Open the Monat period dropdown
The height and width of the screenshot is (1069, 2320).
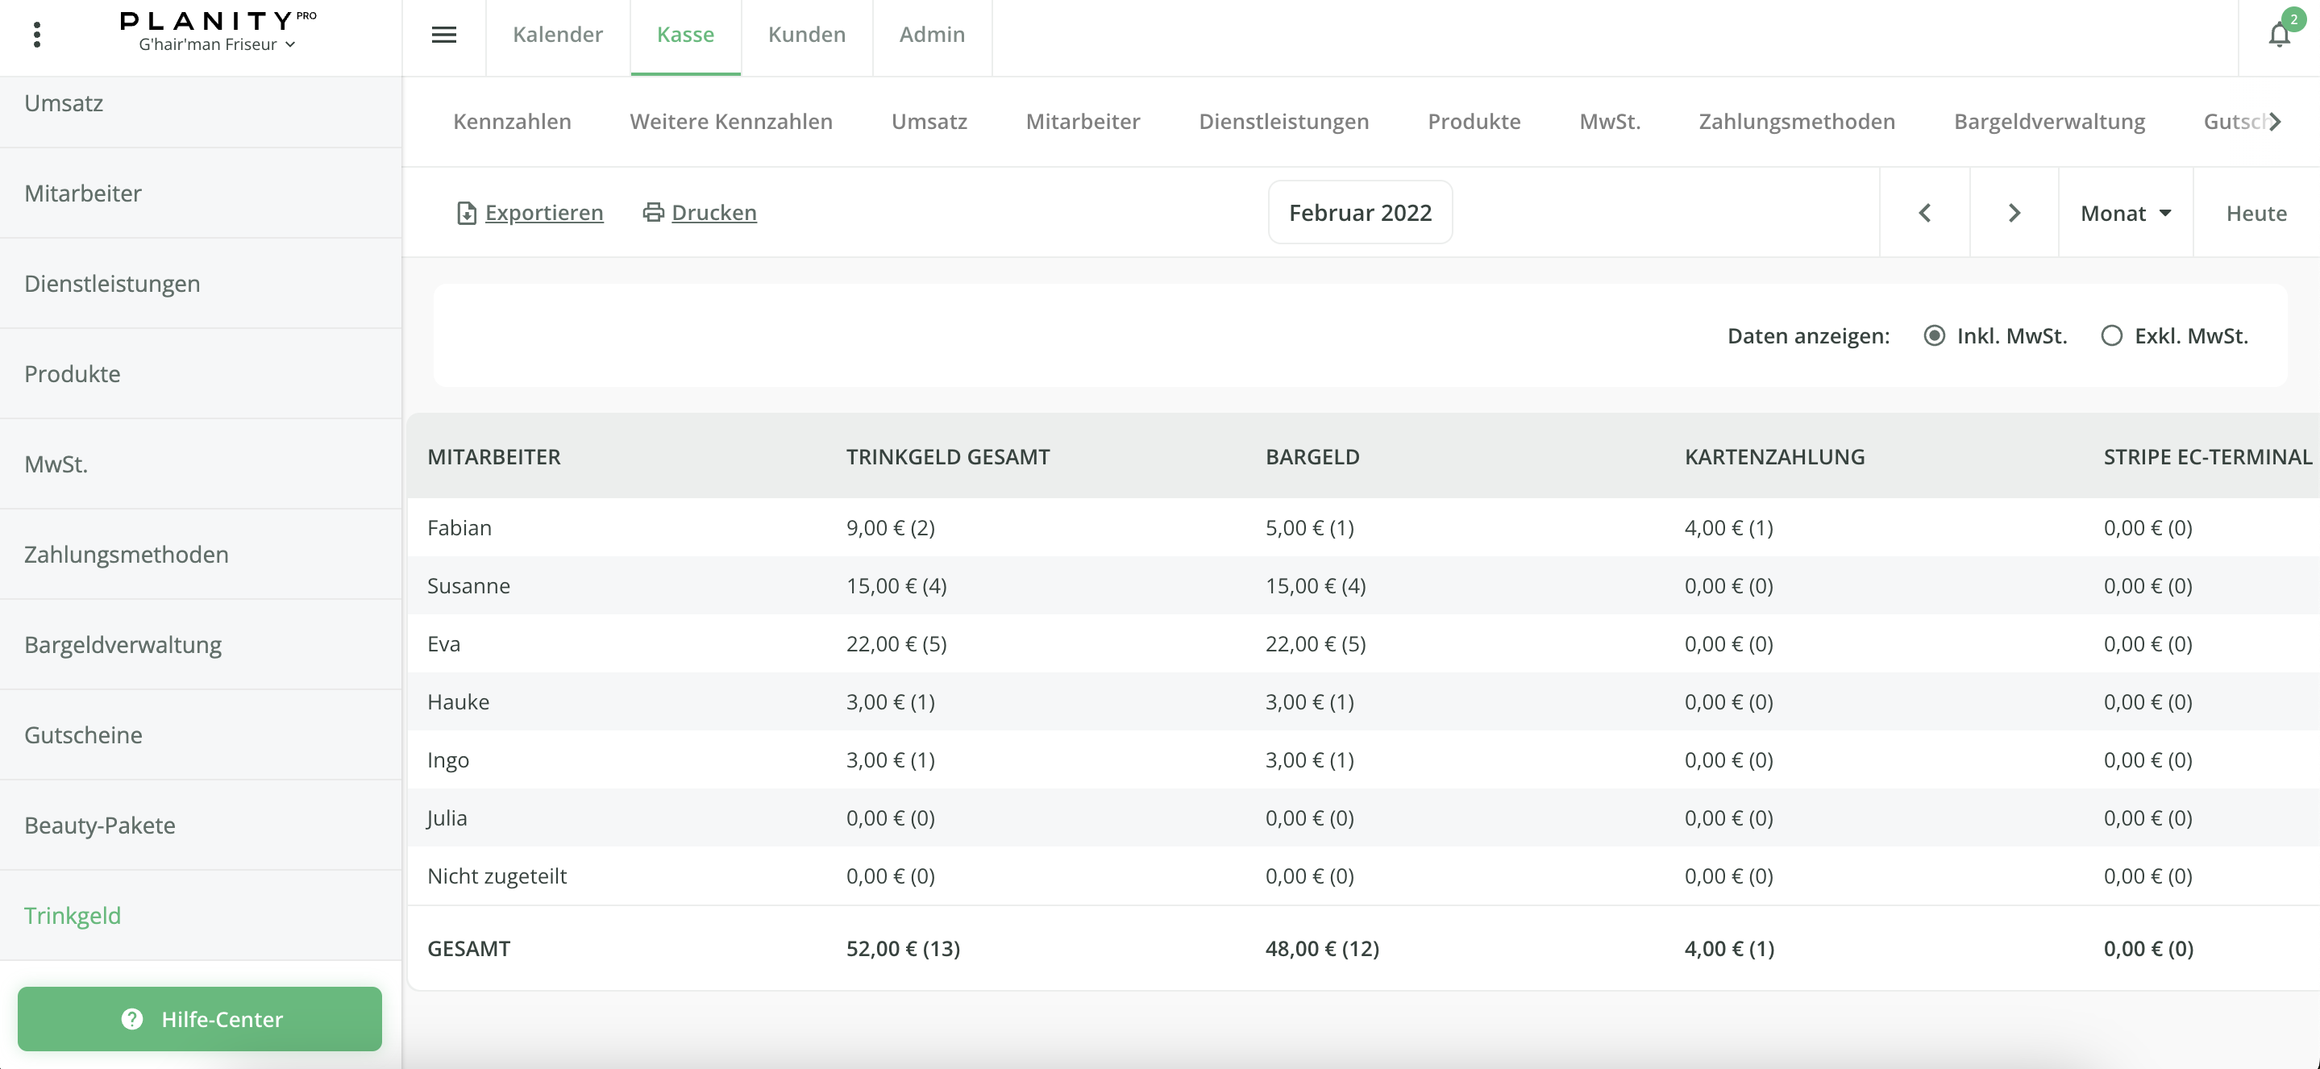pos(2126,214)
